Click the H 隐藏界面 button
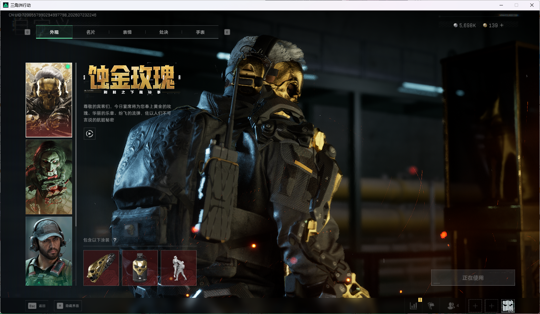The image size is (540, 314). [x=68, y=306]
